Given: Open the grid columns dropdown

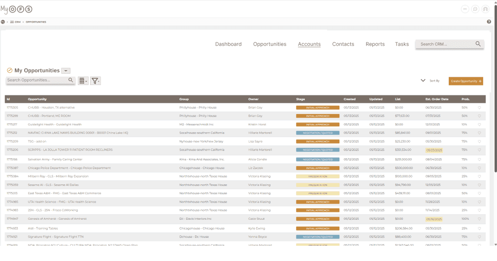Looking at the screenshot, I should 83,81.
